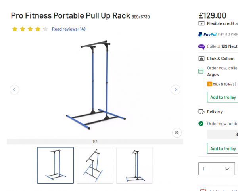The height and width of the screenshot is (191, 238).
Task: Click the main pull up rack image
Action: (x=96, y=85)
